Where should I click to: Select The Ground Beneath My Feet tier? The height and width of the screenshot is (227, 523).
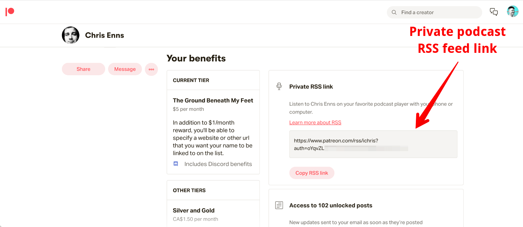[213, 100]
